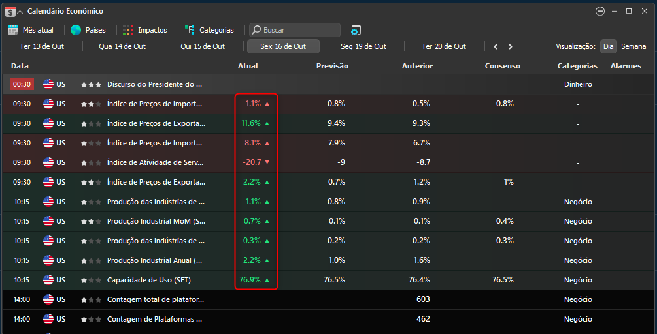Viewport: 657px width, 334px height.
Task: Click 14:00 time of Contagem total row
Action: pos(22,299)
